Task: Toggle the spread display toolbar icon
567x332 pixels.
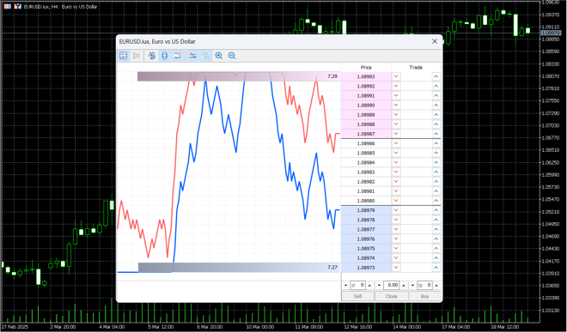Action: [178, 56]
